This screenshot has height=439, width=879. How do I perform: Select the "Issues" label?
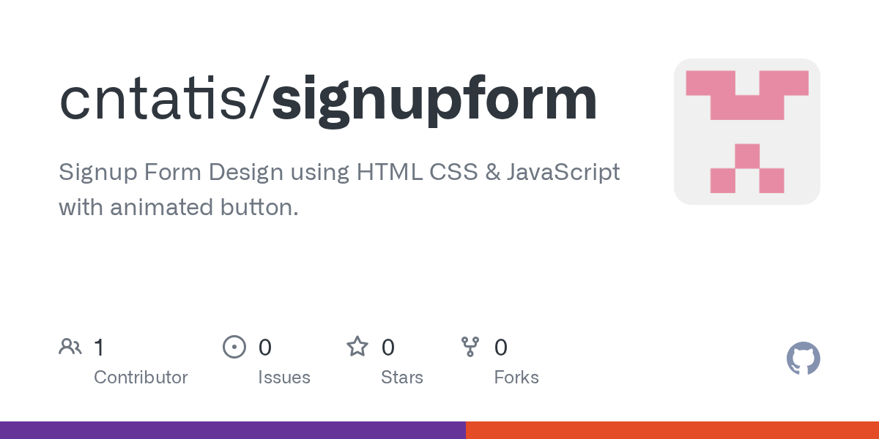[x=284, y=378]
